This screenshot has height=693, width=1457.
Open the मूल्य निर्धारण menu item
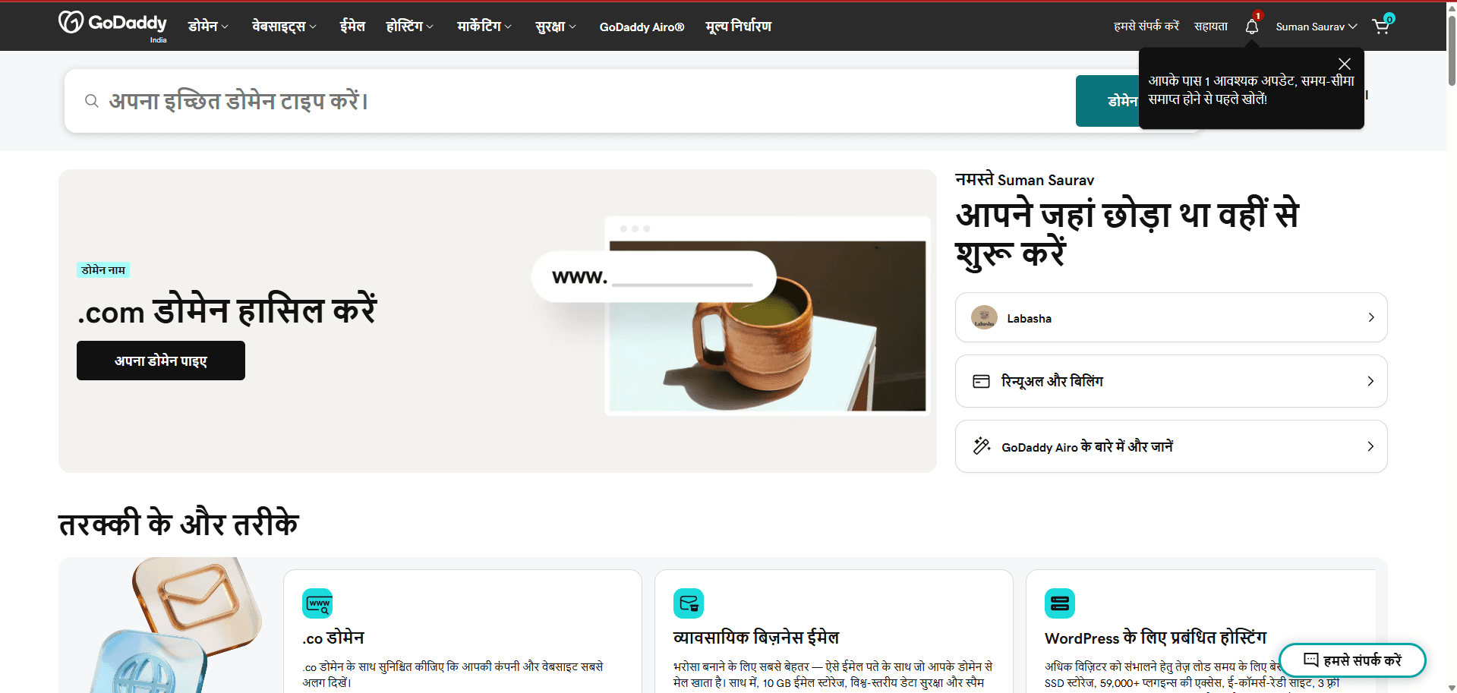738,27
